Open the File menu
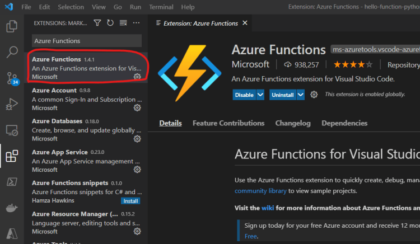This screenshot has width=420, height=244. 26,7
